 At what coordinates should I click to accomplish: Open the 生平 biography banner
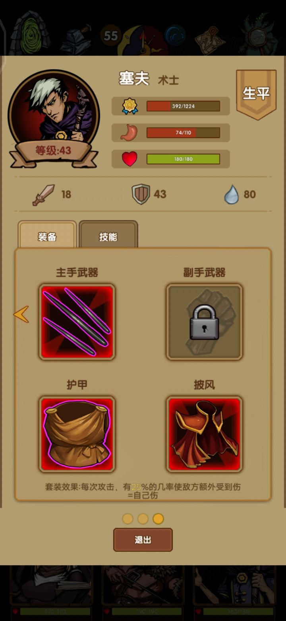pos(256,94)
